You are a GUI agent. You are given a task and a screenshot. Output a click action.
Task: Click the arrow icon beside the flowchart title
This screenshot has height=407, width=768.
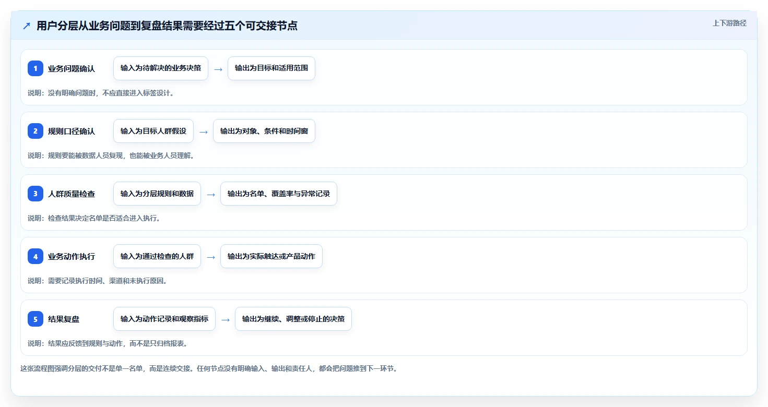click(x=27, y=26)
